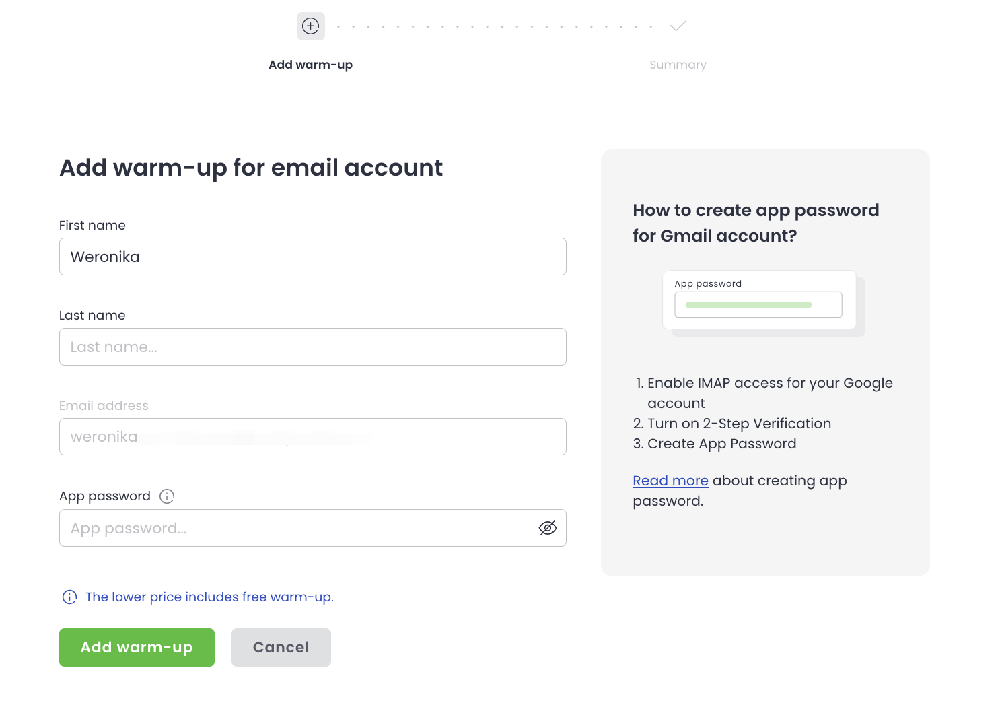Click the info icon beside lower price note
The height and width of the screenshot is (707, 1000).
click(x=69, y=597)
